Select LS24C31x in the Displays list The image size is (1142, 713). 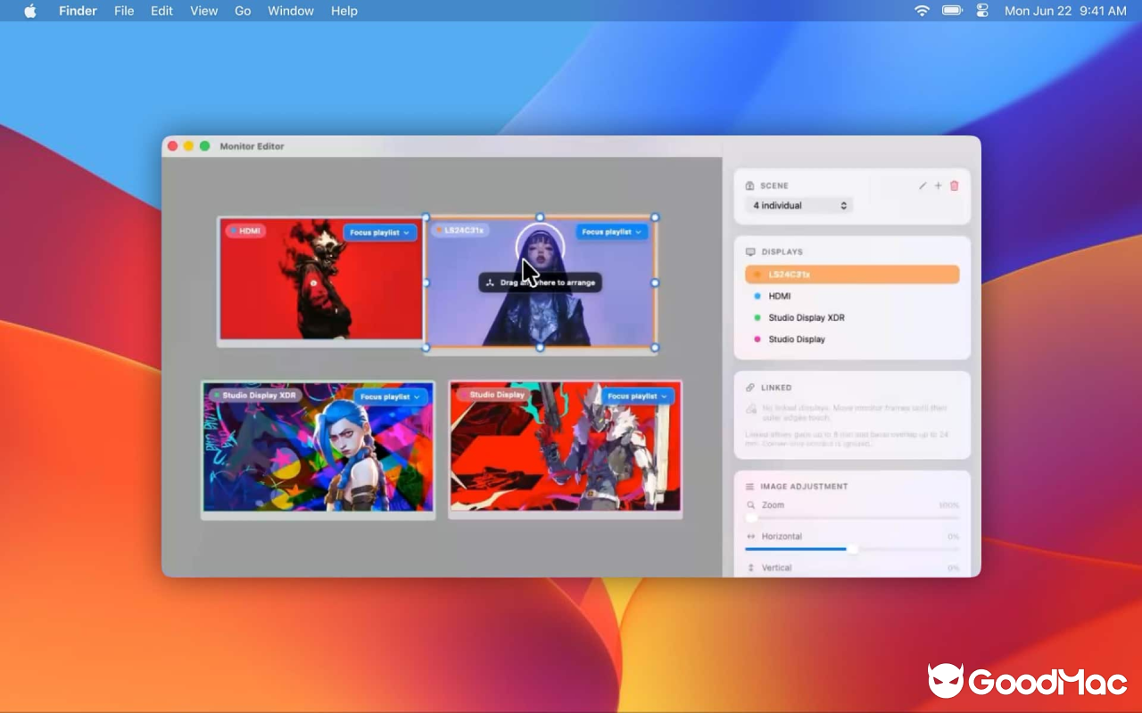click(x=852, y=275)
